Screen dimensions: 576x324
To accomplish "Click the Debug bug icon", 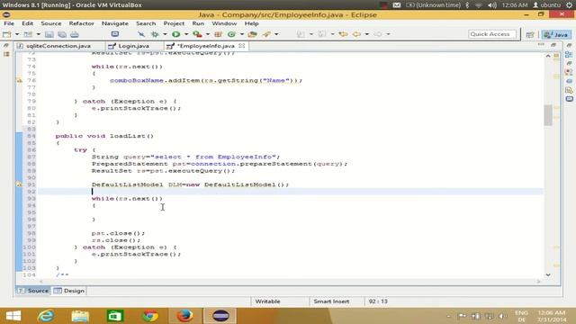I will pyautogui.click(x=155, y=34).
